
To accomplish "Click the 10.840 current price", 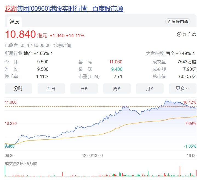I will click(20, 34).
